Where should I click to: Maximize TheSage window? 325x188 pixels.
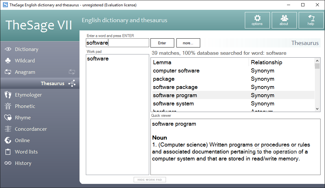303,5
